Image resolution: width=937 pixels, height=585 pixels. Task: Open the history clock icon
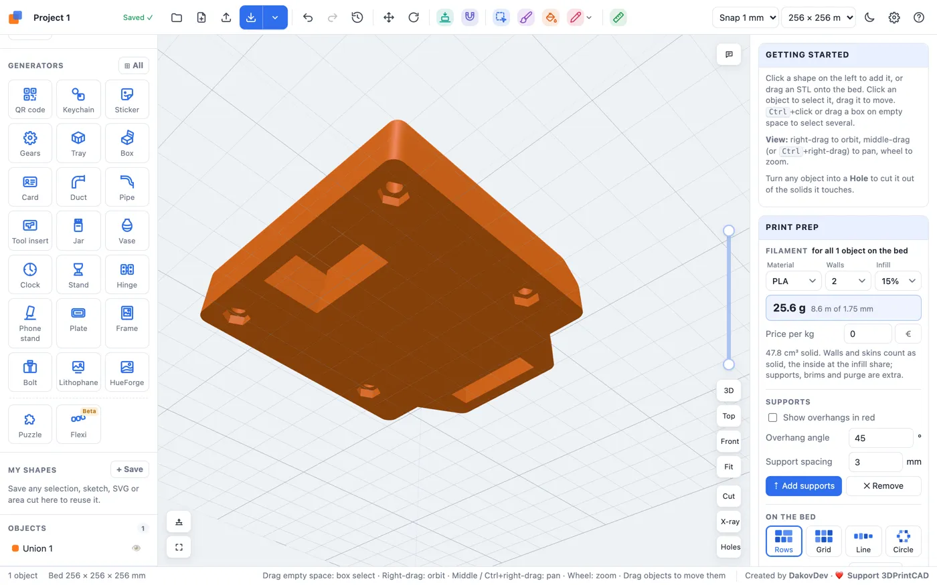pyautogui.click(x=357, y=17)
